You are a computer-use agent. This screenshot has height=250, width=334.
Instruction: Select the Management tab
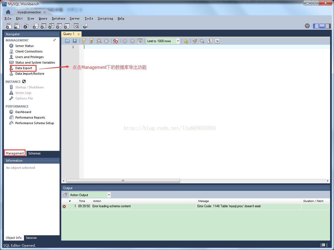pos(15,153)
